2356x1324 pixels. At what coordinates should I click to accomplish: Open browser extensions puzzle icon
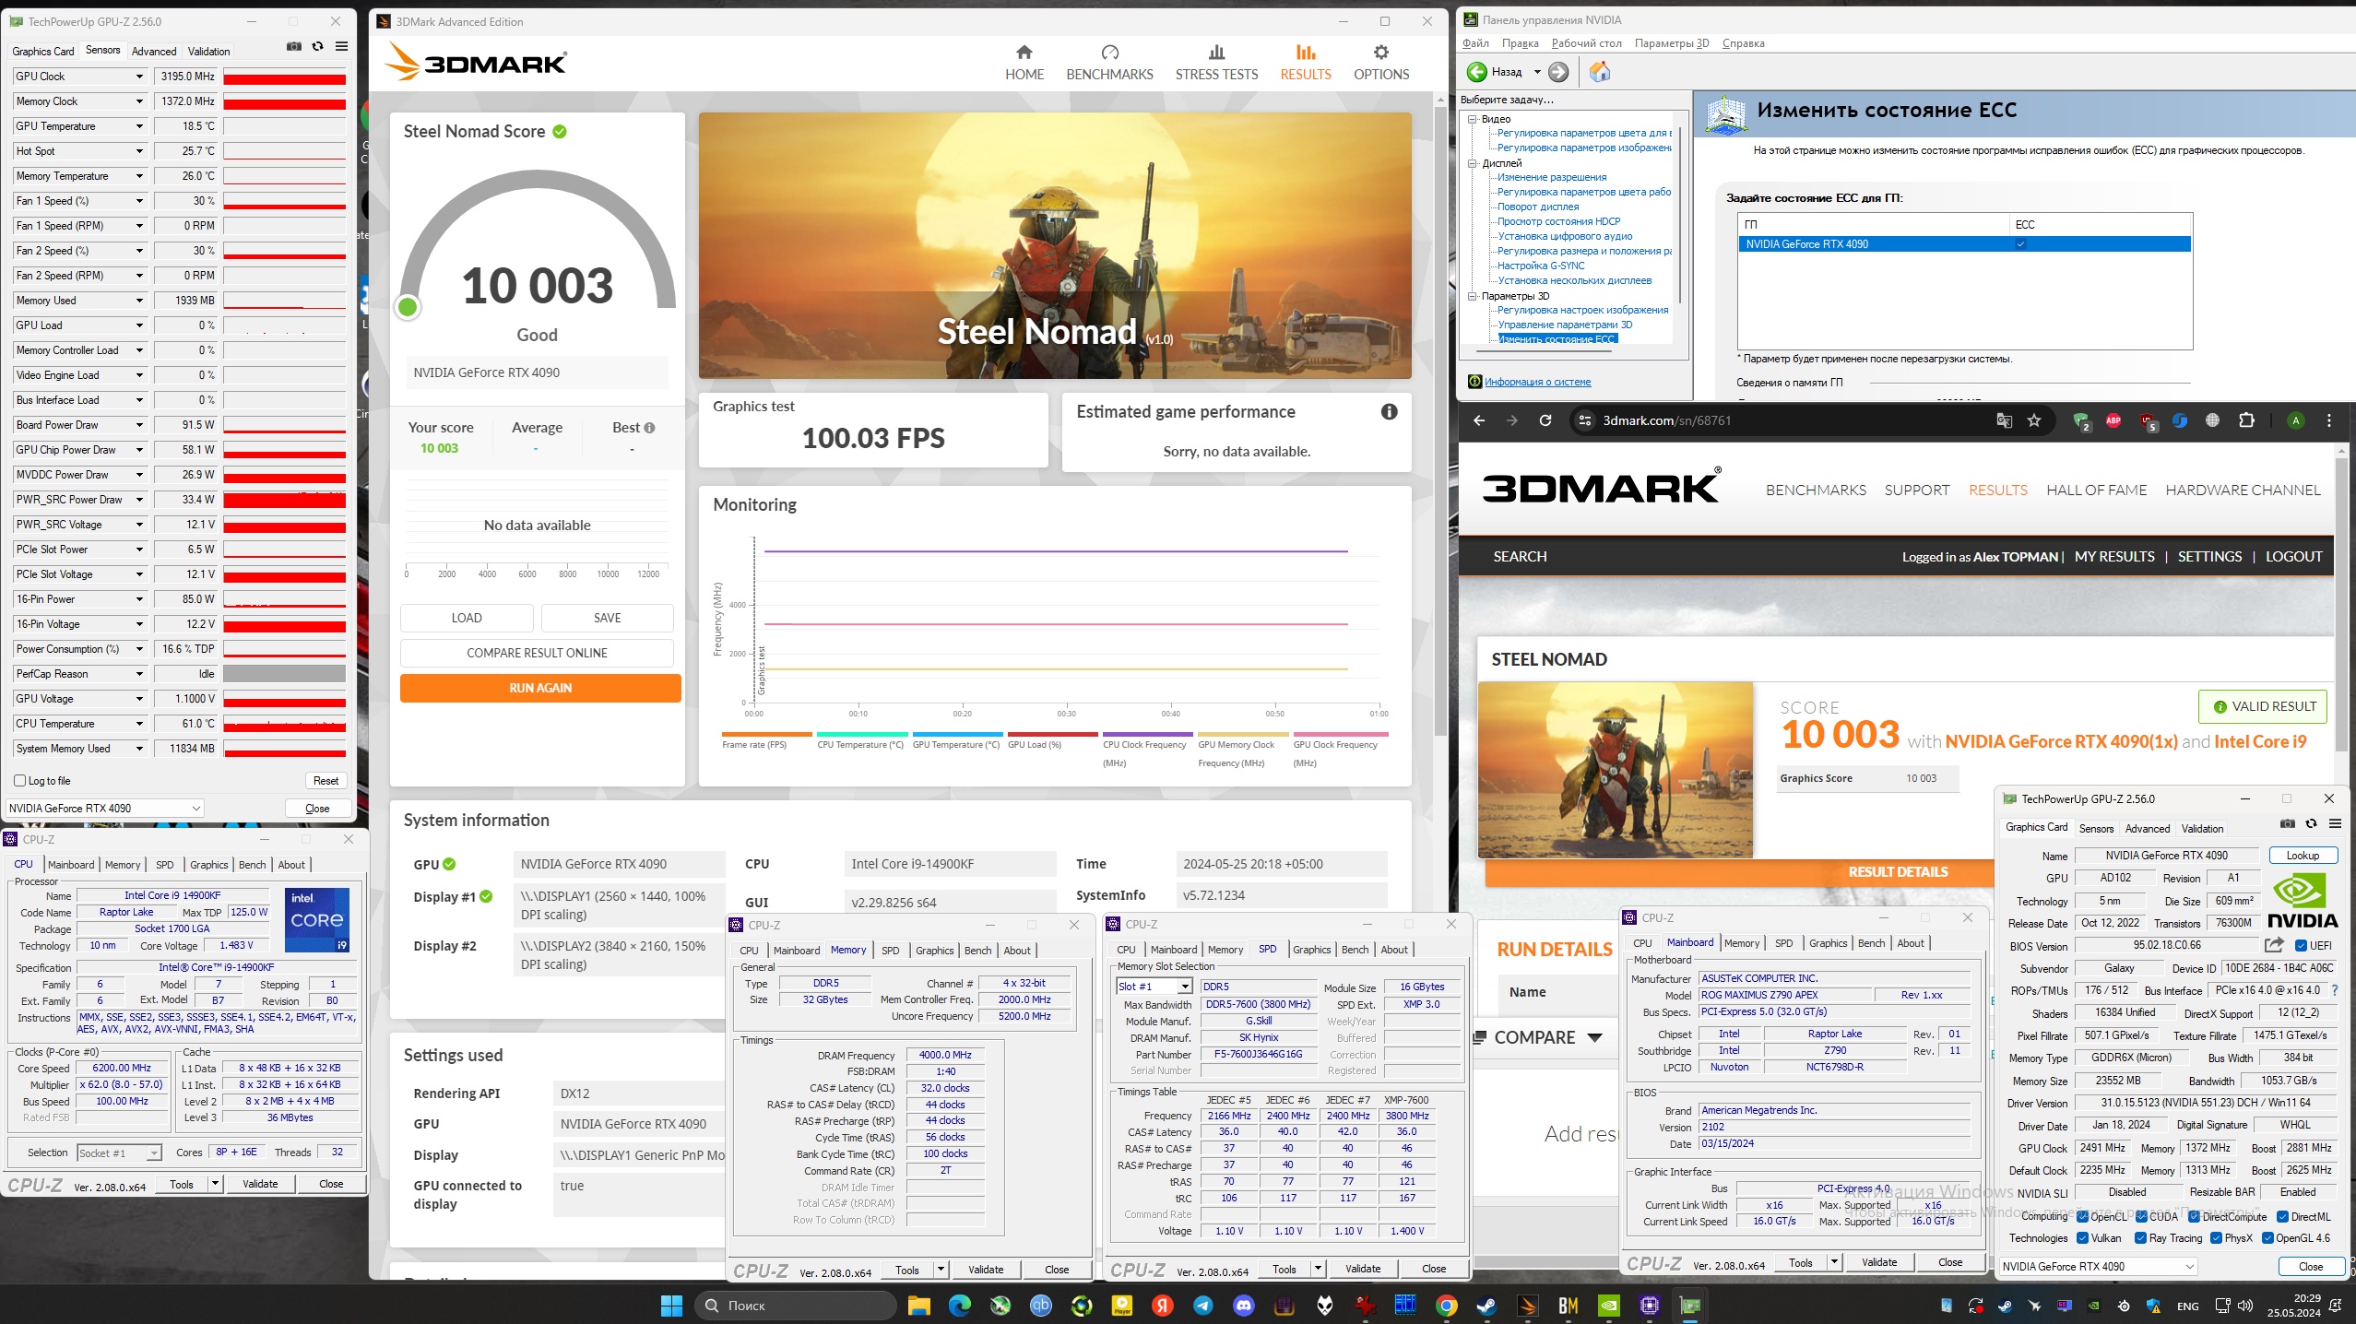coord(2246,420)
